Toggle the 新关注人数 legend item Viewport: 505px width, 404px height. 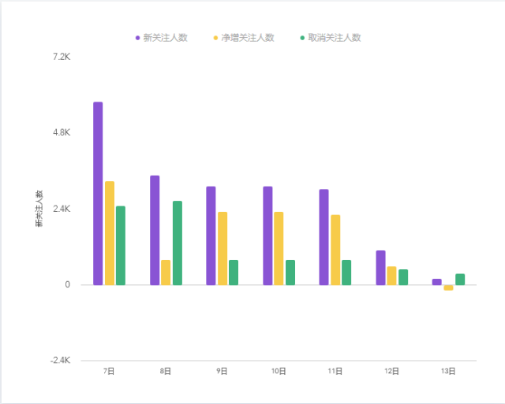[x=161, y=38]
